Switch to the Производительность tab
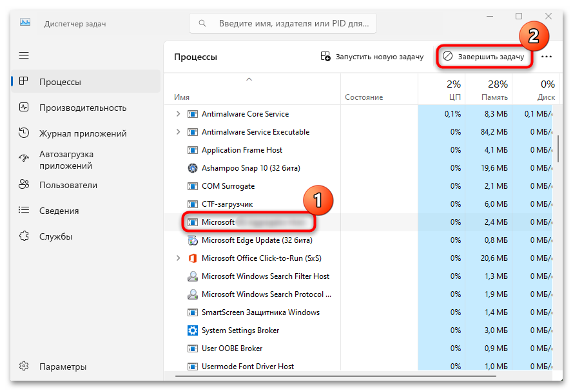The image size is (573, 391). click(86, 108)
